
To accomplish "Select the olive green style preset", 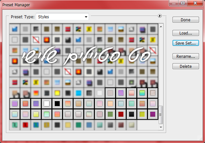I will [x=110, y=114].
